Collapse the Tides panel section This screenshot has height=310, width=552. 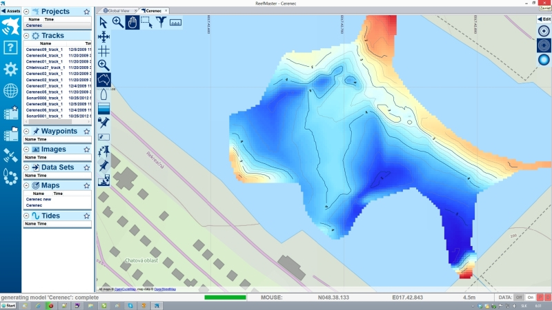point(26,216)
